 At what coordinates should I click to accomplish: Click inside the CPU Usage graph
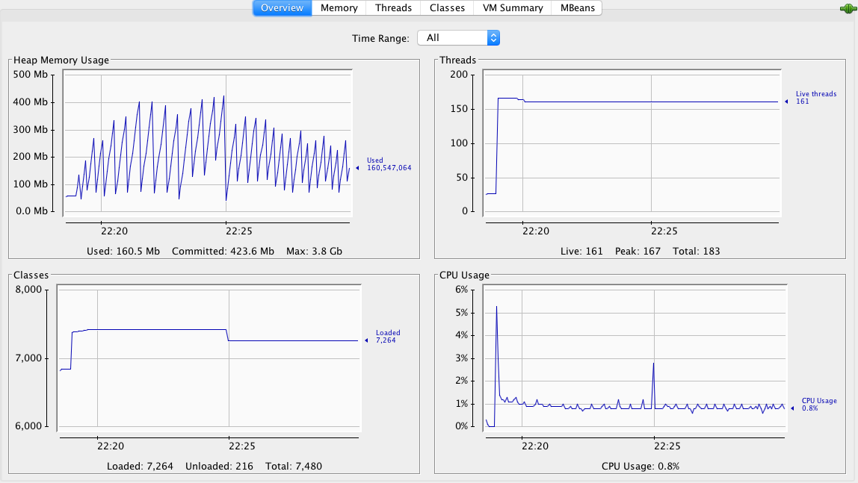coord(635,358)
